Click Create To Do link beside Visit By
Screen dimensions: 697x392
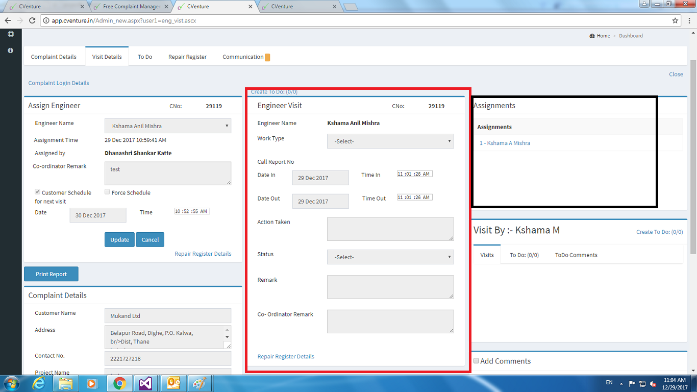pos(659,232)
